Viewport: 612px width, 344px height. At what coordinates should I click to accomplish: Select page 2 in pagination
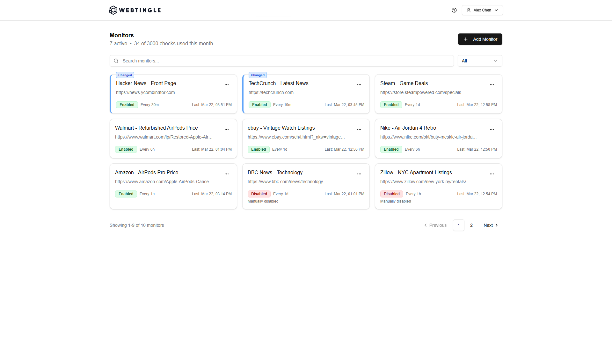(x=471, y=225)
